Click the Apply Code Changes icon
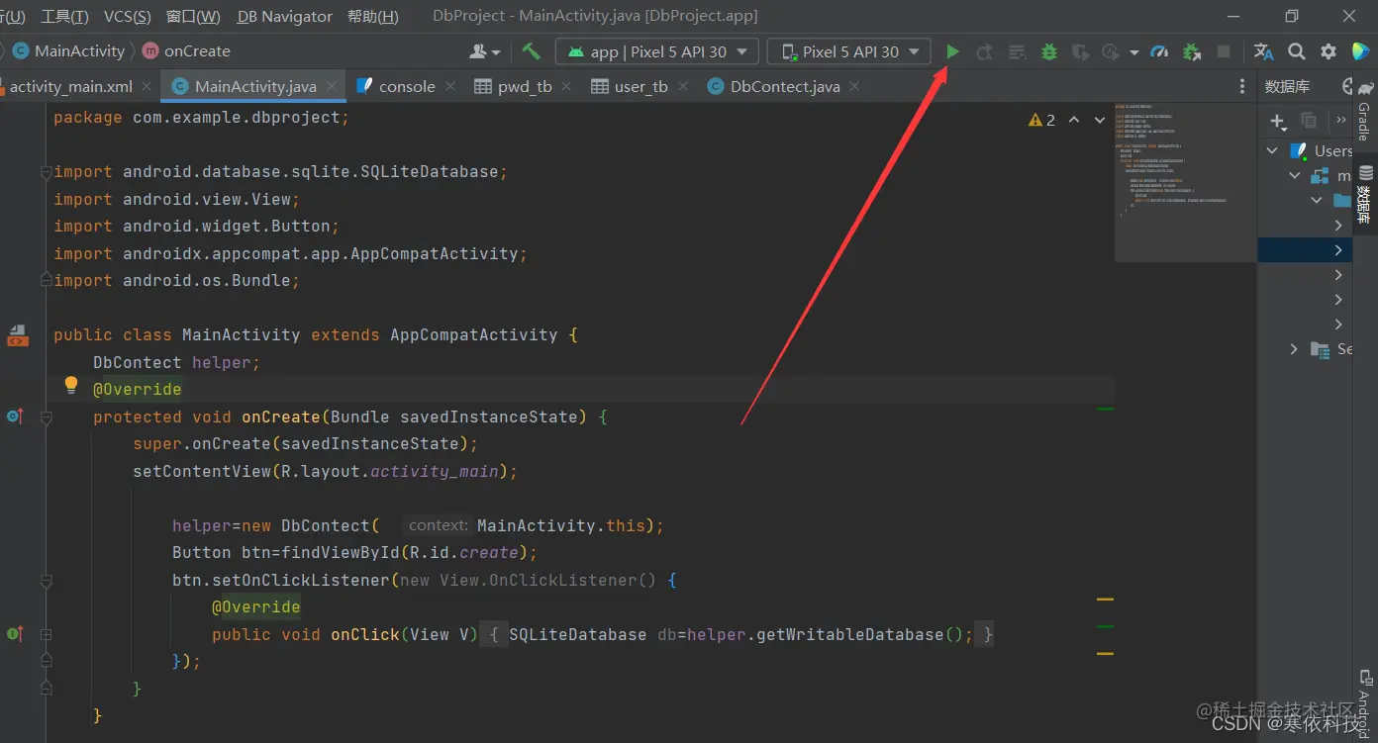 [1017, 51]
